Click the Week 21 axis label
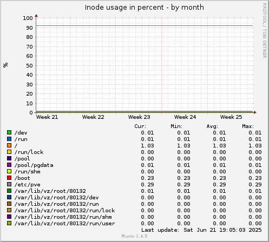 [x=47, y=117]
